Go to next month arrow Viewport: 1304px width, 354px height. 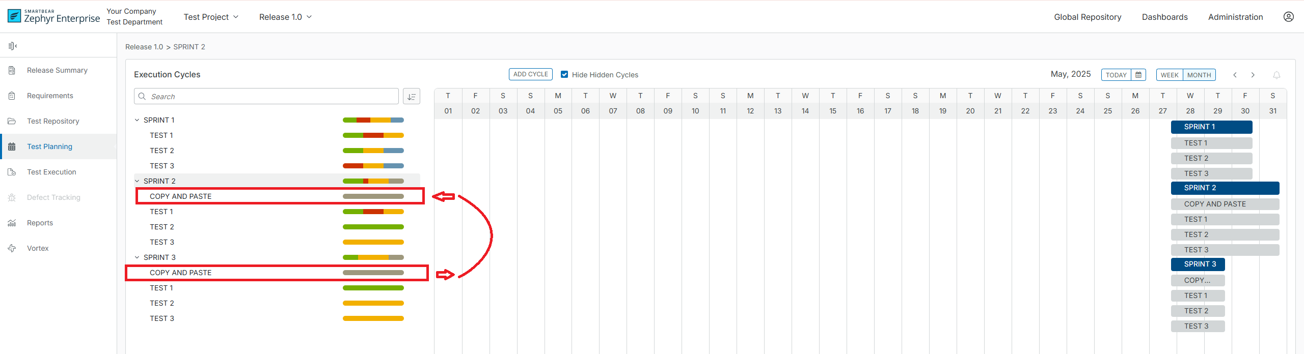click(x=1253, y=75)
